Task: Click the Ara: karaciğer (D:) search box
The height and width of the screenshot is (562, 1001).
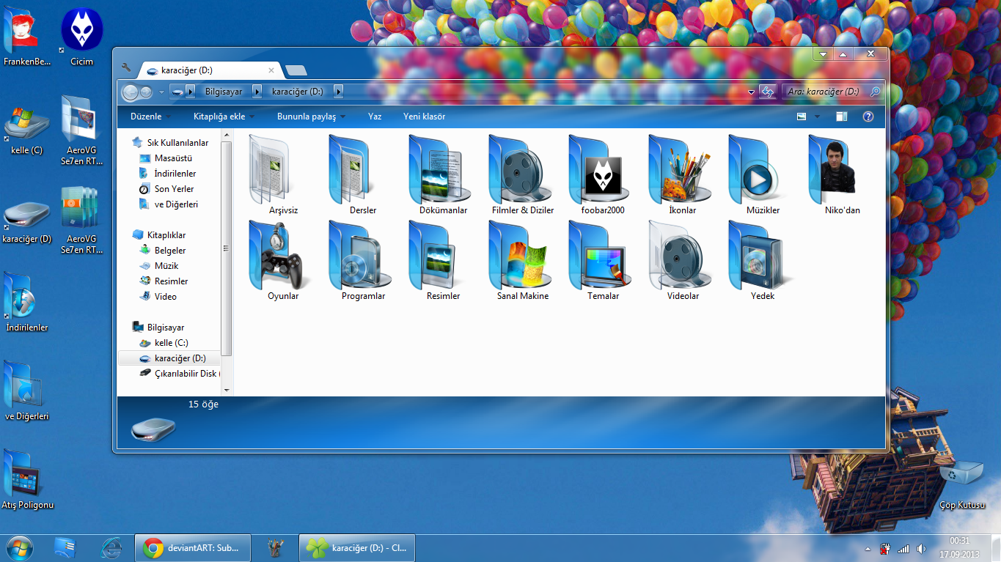Action: (833, 92)
